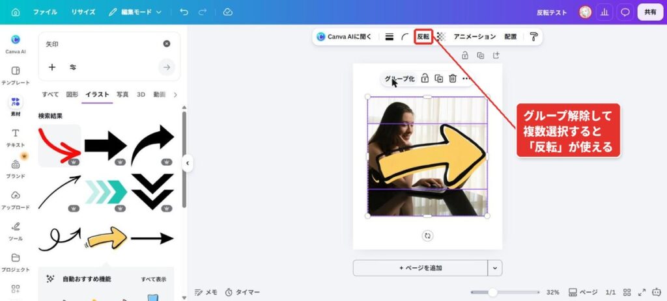Open the プロジェクト sidebar panel
This screenshot has width=667, height=301.
[16, 263]
